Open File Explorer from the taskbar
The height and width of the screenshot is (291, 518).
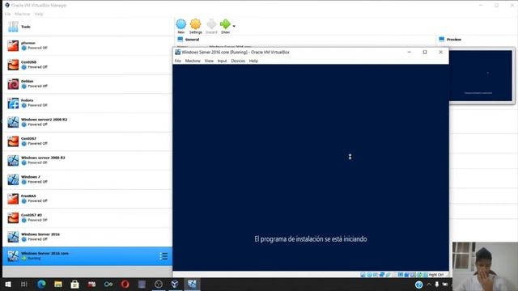click(58, 284)
